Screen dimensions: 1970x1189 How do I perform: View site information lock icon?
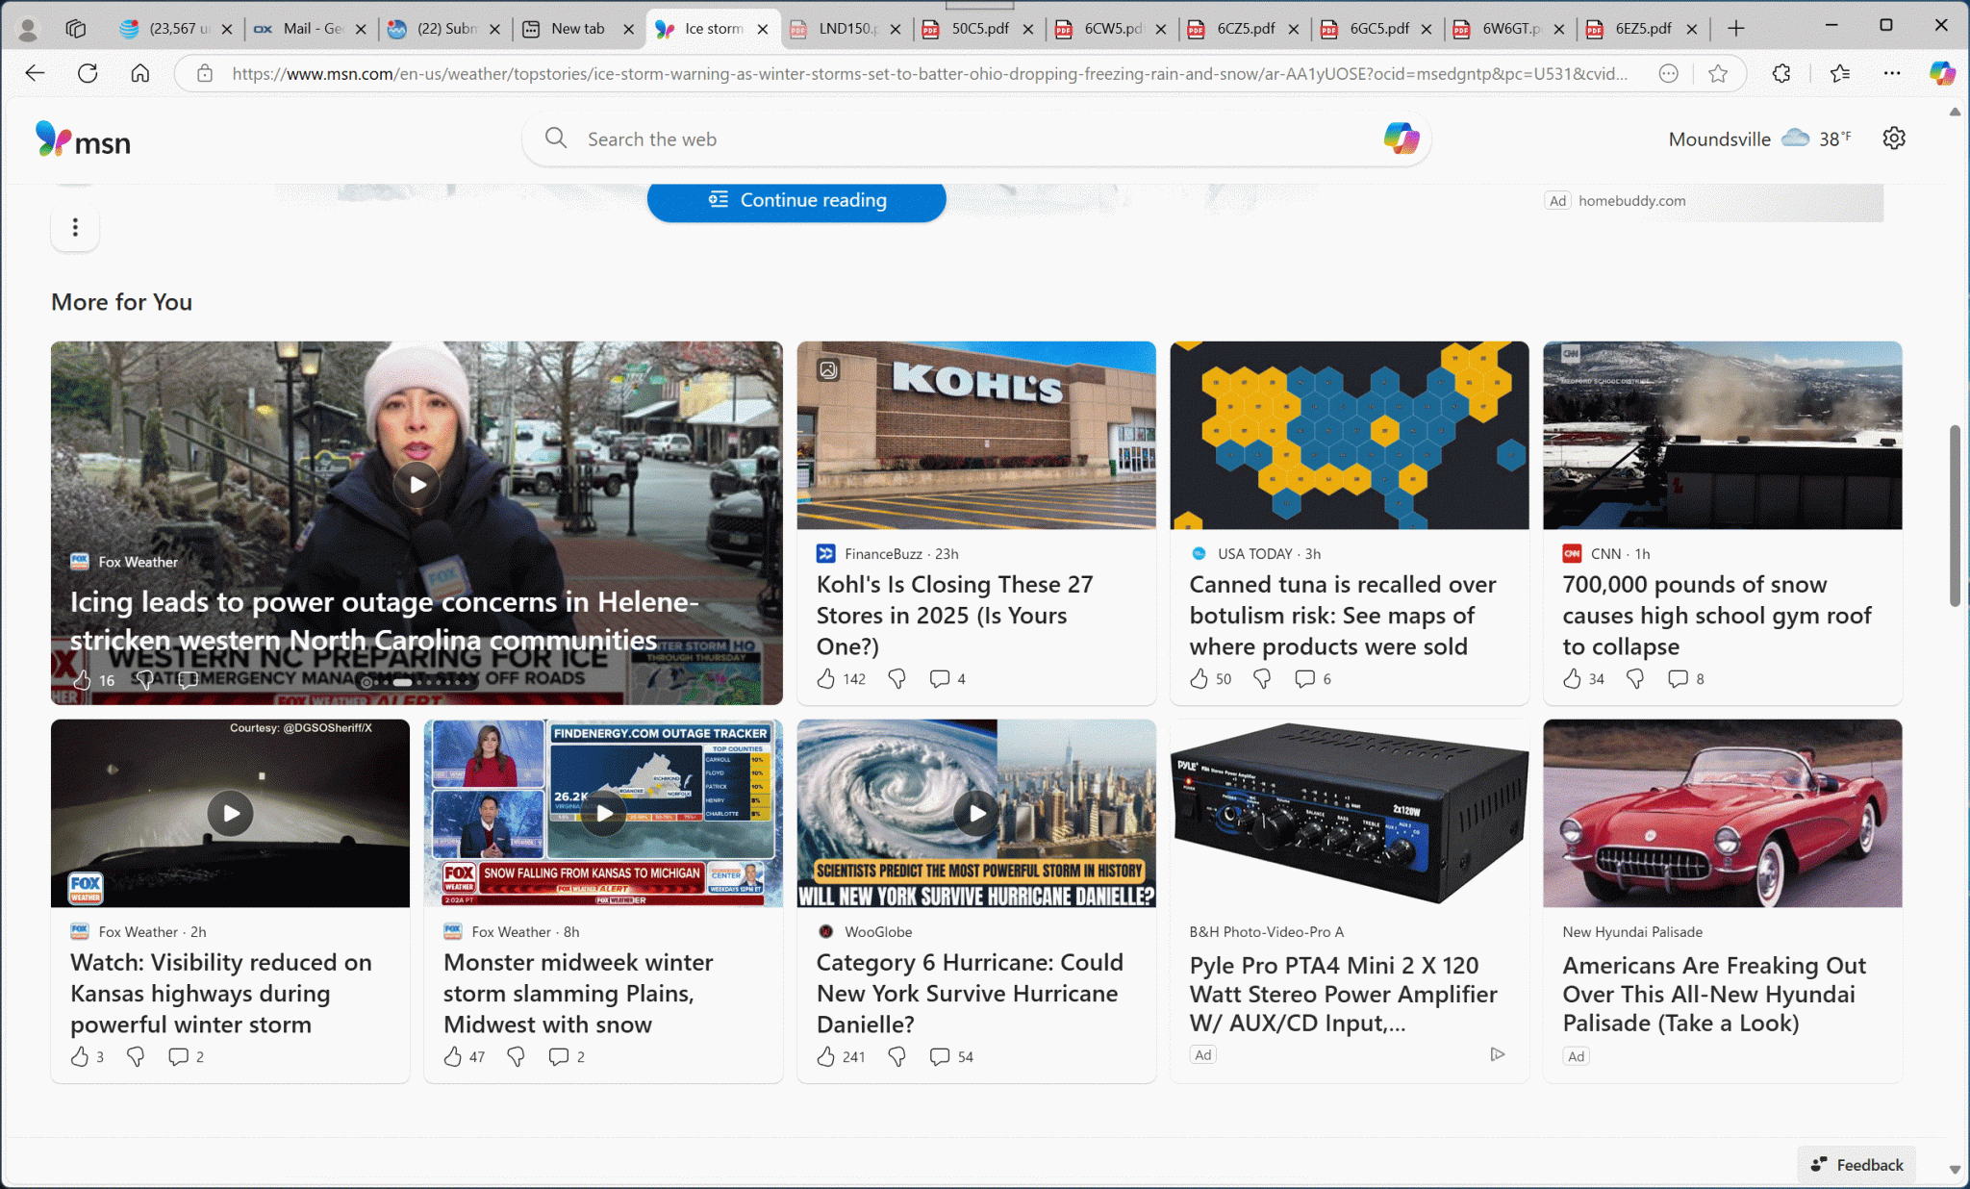click(x=205, y=73)
